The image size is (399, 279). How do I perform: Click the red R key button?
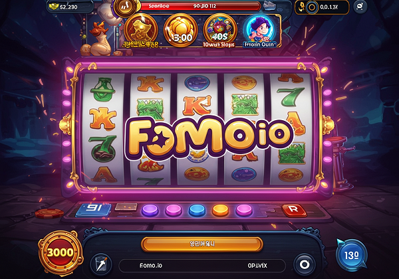[294, 210]
